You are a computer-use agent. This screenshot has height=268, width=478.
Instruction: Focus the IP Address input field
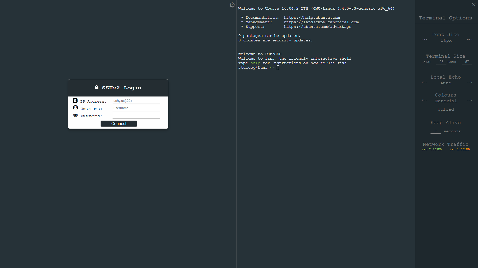coord(137,101)
